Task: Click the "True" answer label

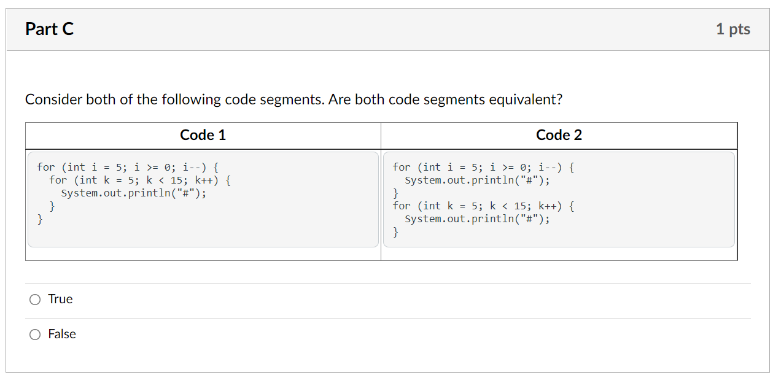Action: [60, 299]
